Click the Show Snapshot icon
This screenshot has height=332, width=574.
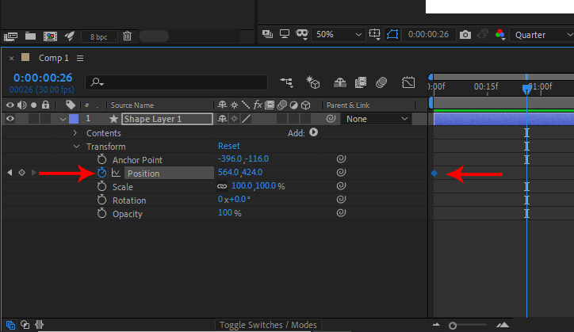[483, 34]
